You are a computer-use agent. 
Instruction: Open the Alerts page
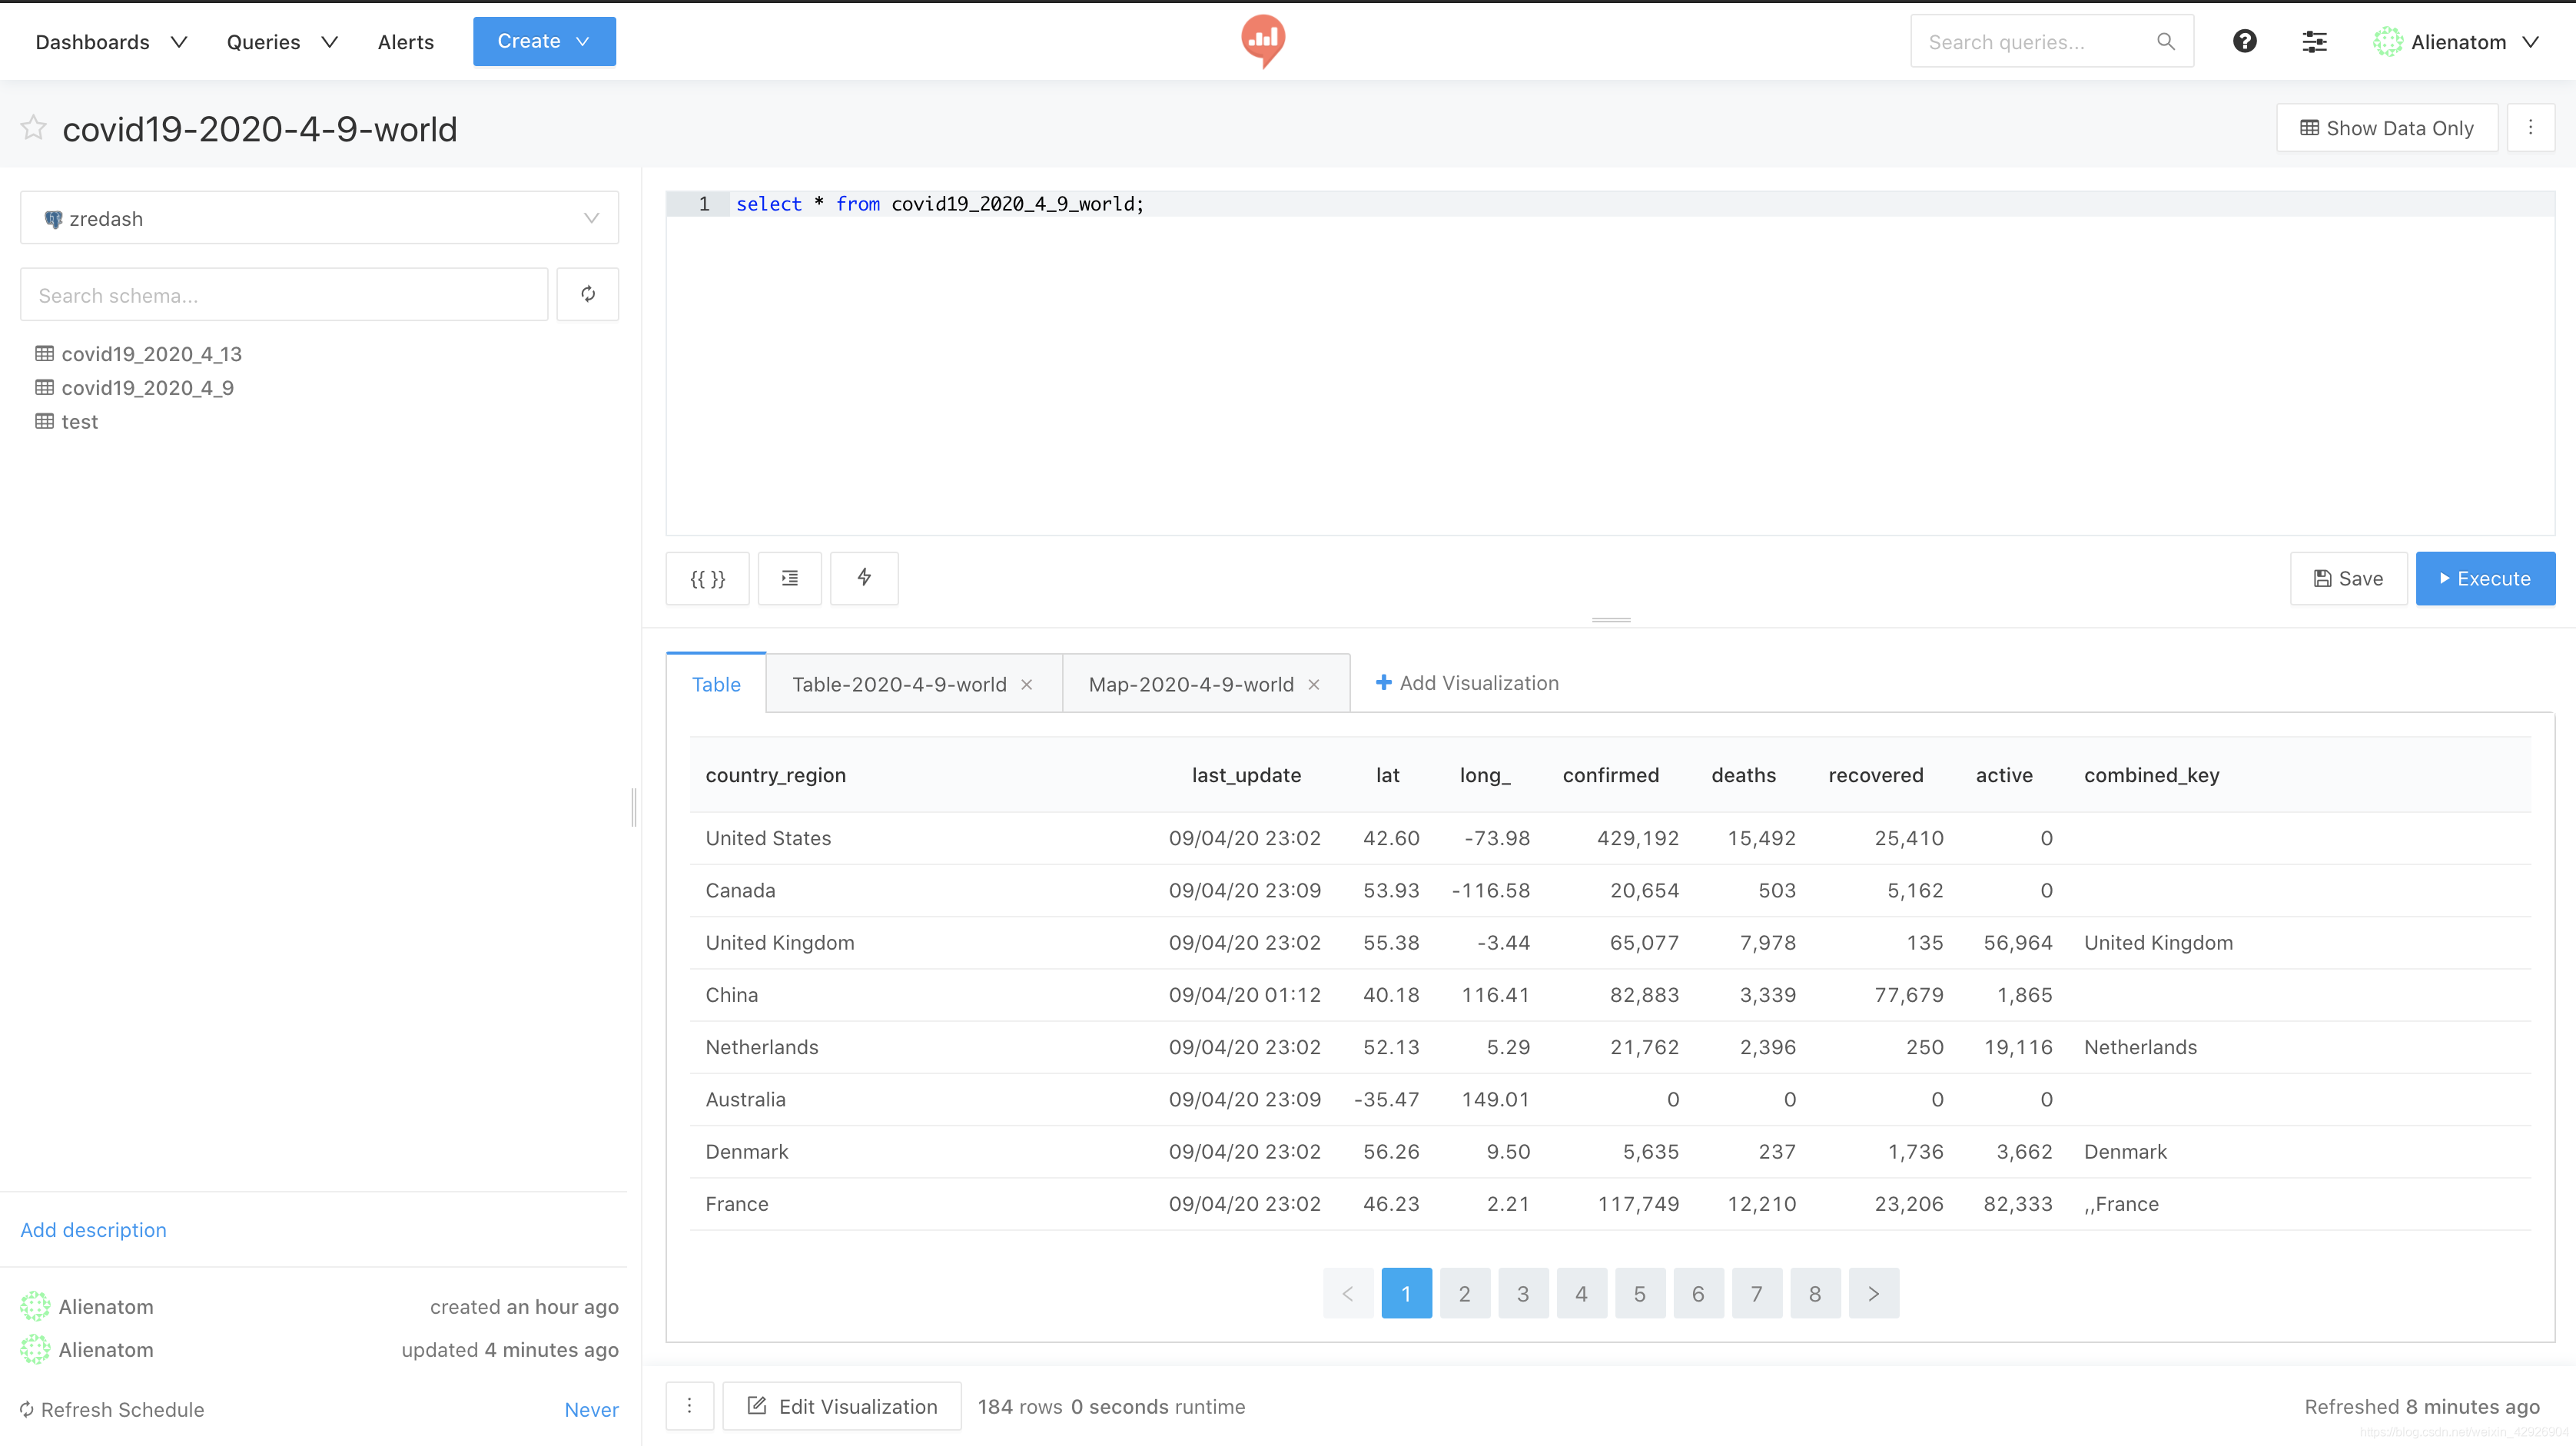[405, 42]
